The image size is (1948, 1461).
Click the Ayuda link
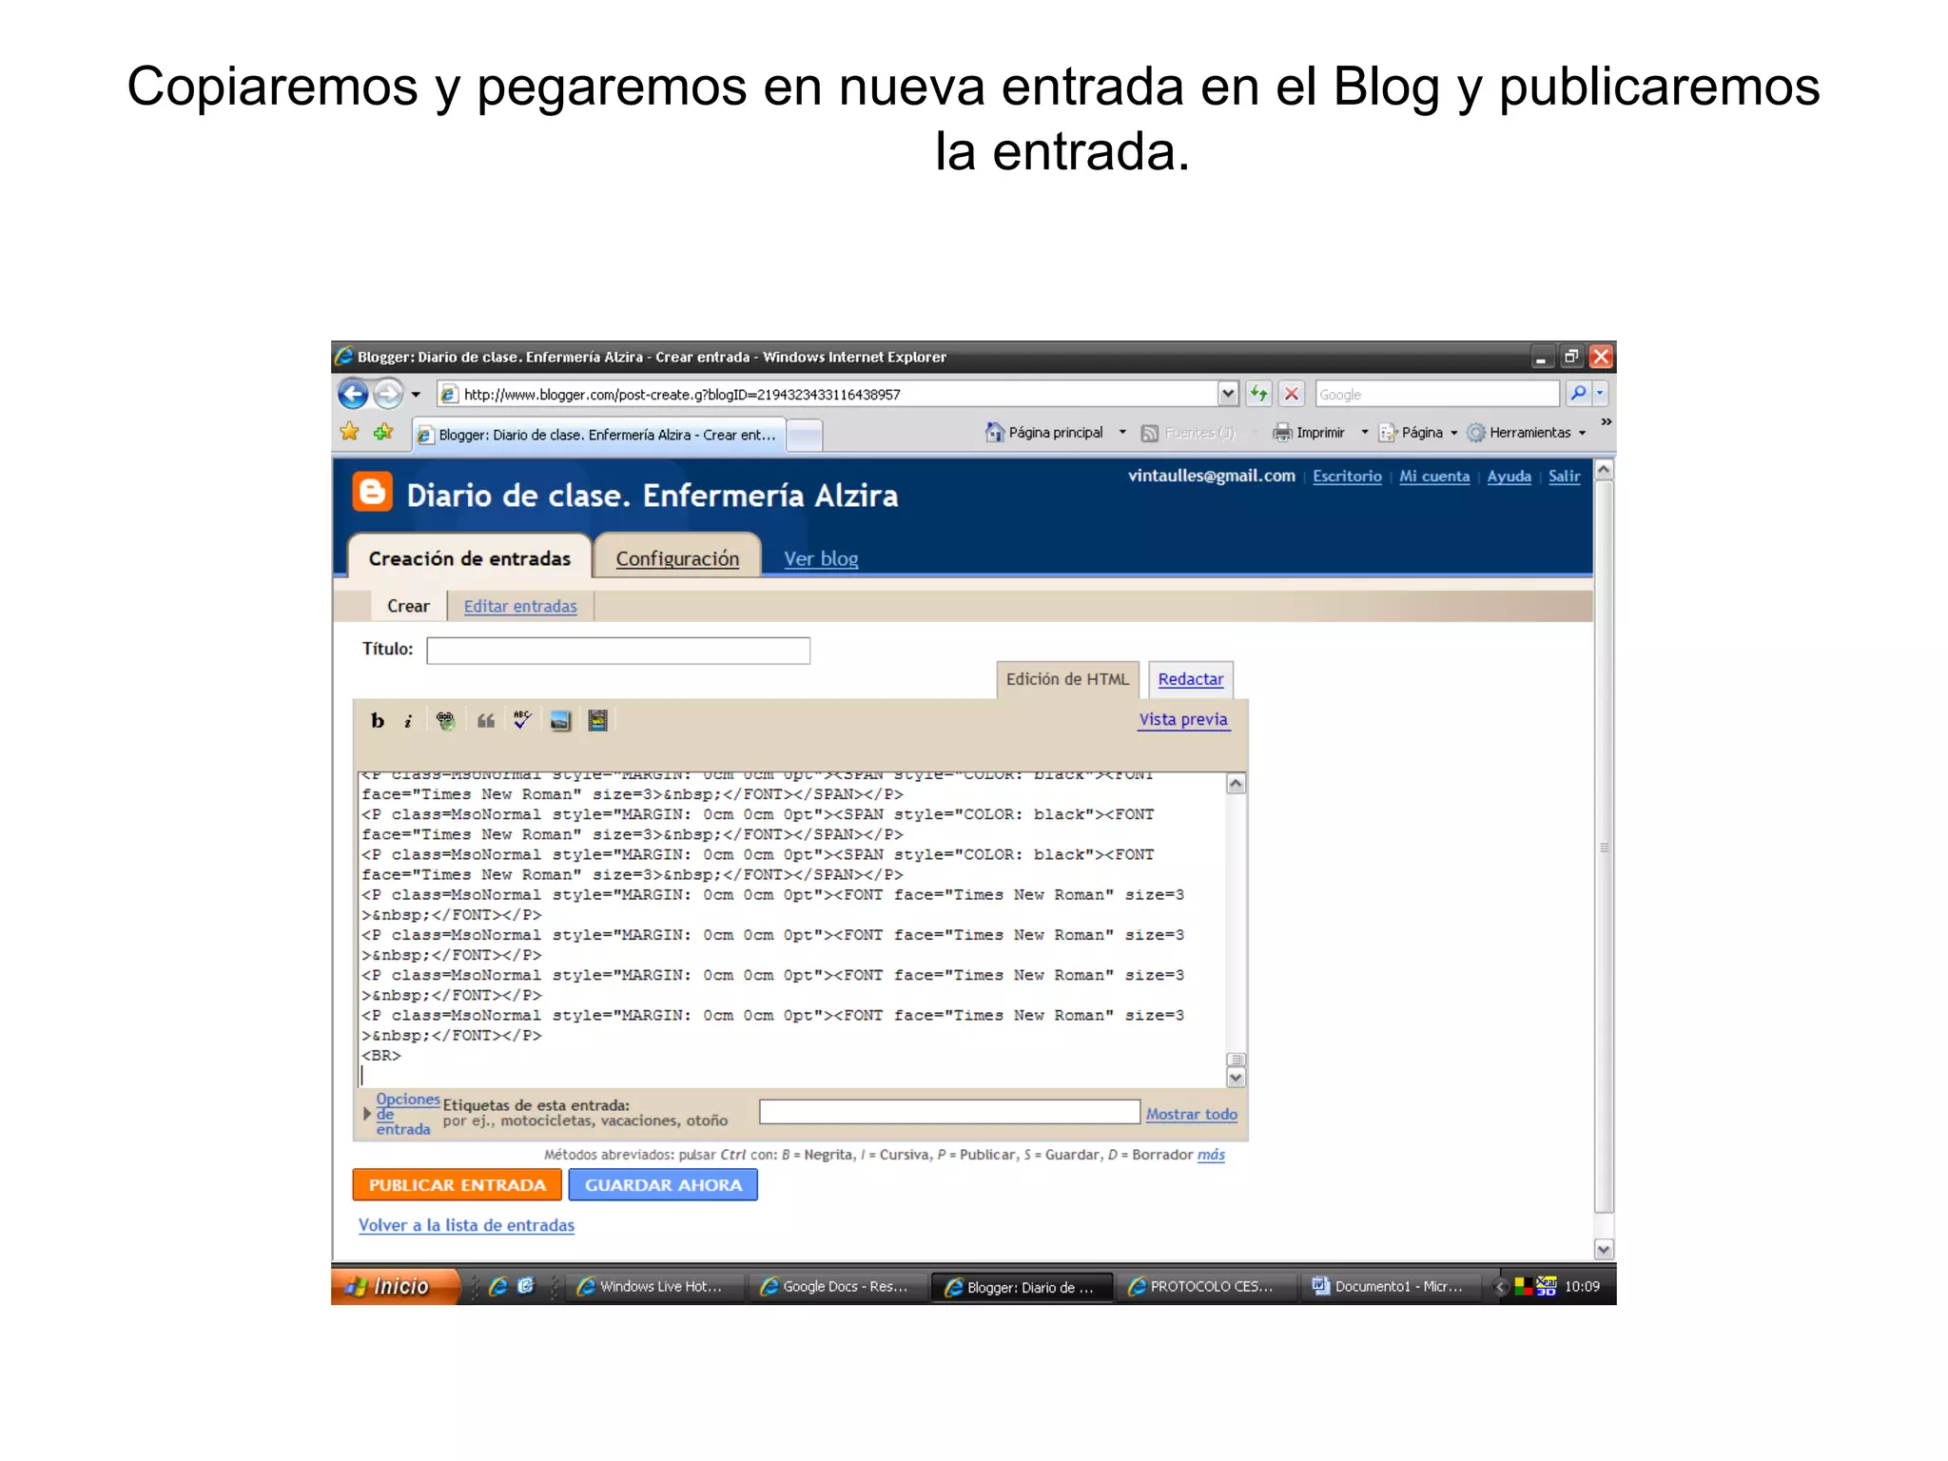point(1509,476)
